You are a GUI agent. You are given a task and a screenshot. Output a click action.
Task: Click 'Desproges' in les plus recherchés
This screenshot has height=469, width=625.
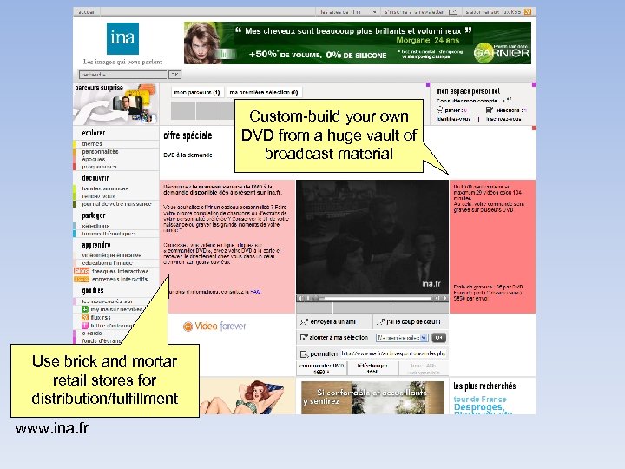point(478,407)
